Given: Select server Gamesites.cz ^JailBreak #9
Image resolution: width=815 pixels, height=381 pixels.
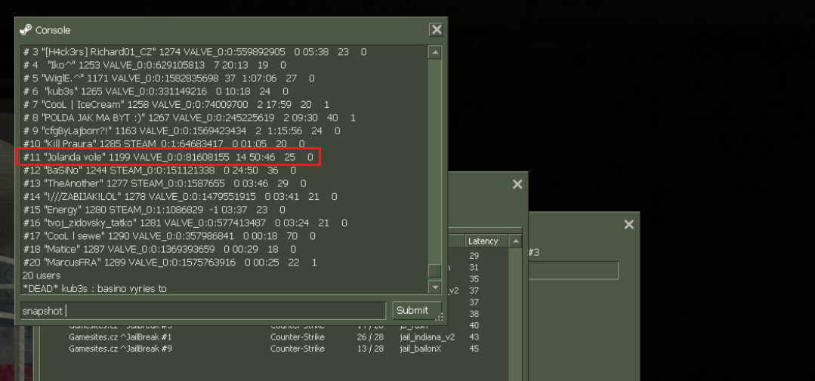Looking at the screenshot, I should pos(120,349).
